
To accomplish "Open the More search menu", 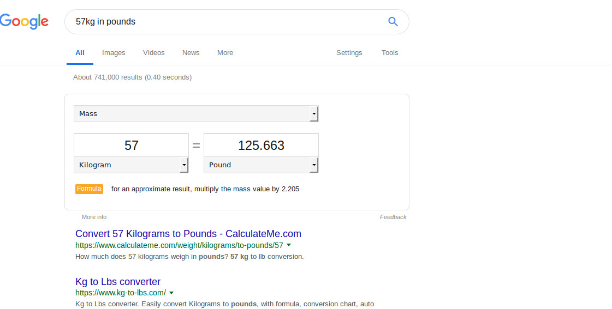I will click(225, 53).
